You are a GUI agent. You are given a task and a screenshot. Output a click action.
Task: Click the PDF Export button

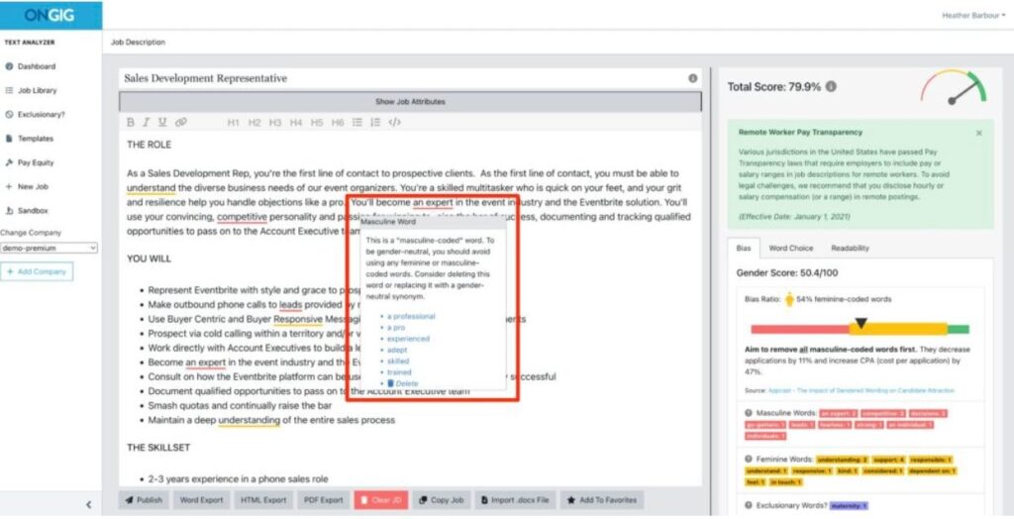324,500
